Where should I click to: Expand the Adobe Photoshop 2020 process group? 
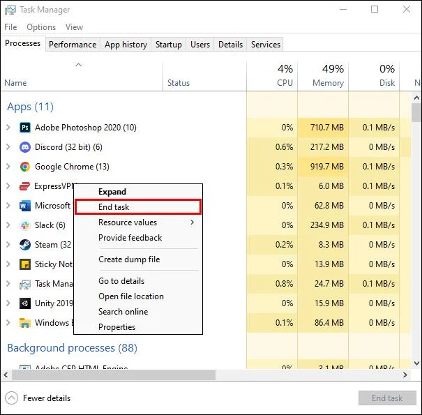(x=8, y=128)
